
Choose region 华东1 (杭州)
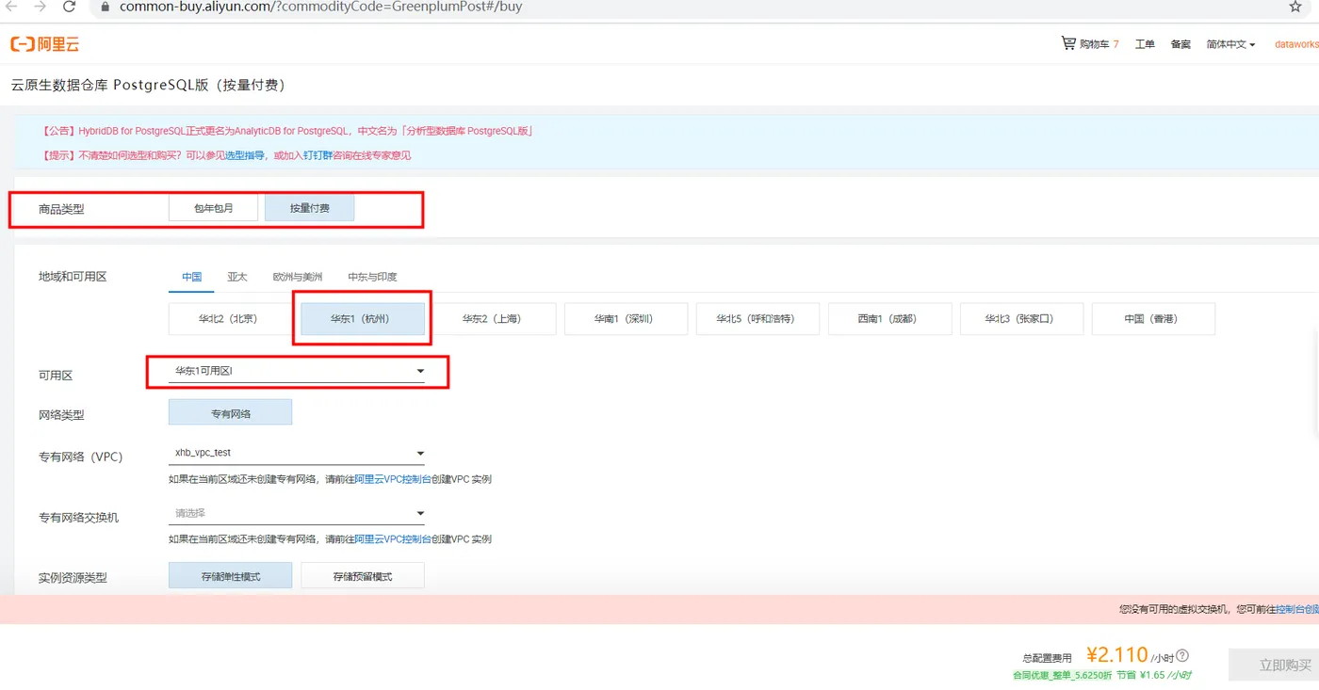[x=362, y=319]
